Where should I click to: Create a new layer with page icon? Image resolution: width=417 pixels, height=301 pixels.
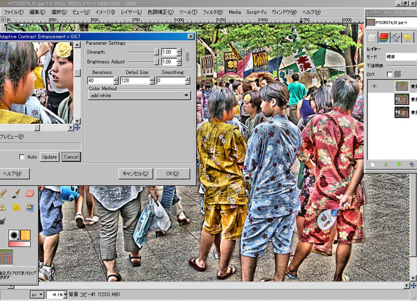[373, 165]
